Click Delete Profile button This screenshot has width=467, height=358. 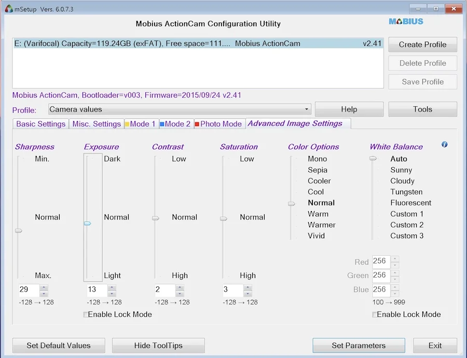(422, 63)
